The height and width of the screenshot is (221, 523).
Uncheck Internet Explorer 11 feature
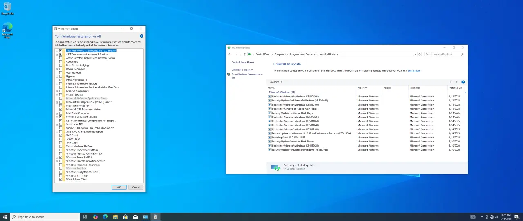pyautogui.click(x=60, y=80)
